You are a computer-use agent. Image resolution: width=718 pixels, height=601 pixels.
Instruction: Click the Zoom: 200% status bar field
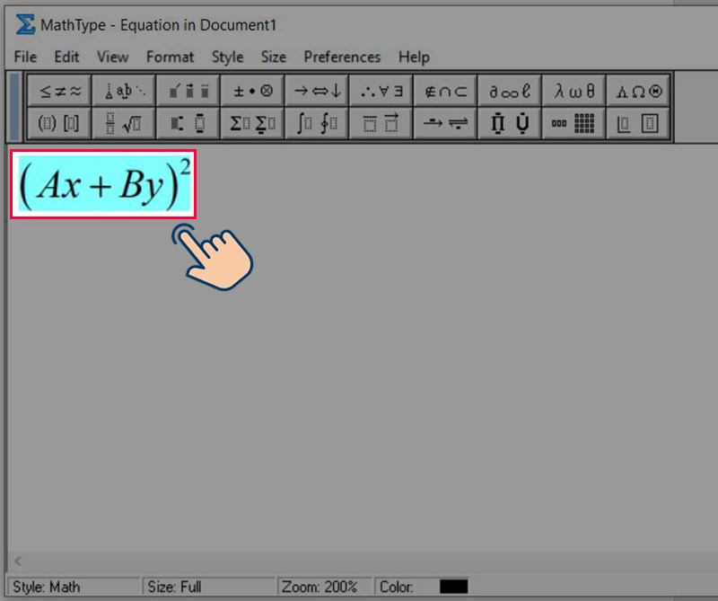click(325, 587)
